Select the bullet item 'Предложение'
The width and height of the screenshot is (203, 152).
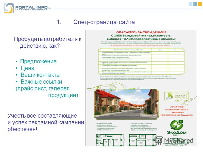[38, 61]
